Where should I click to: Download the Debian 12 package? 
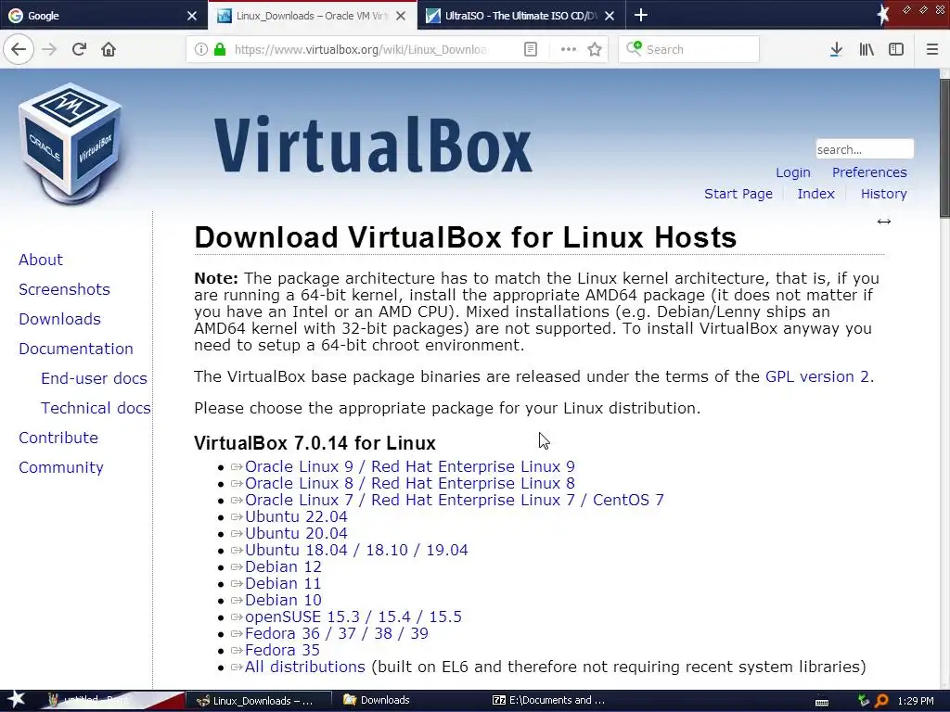283,566
